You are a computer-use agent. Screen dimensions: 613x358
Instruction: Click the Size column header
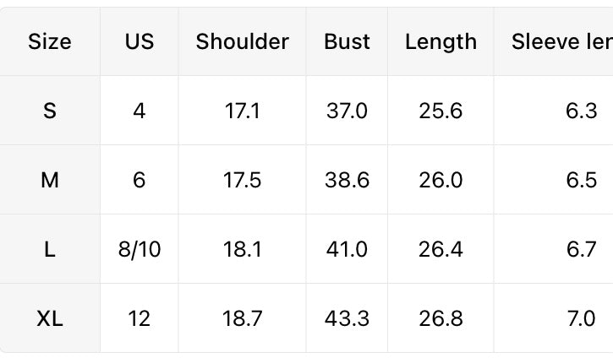coord(50,41)
